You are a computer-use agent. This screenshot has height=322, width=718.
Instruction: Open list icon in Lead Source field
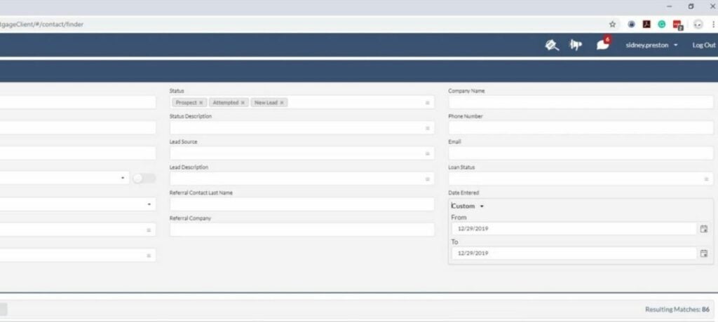coord(427,154)
